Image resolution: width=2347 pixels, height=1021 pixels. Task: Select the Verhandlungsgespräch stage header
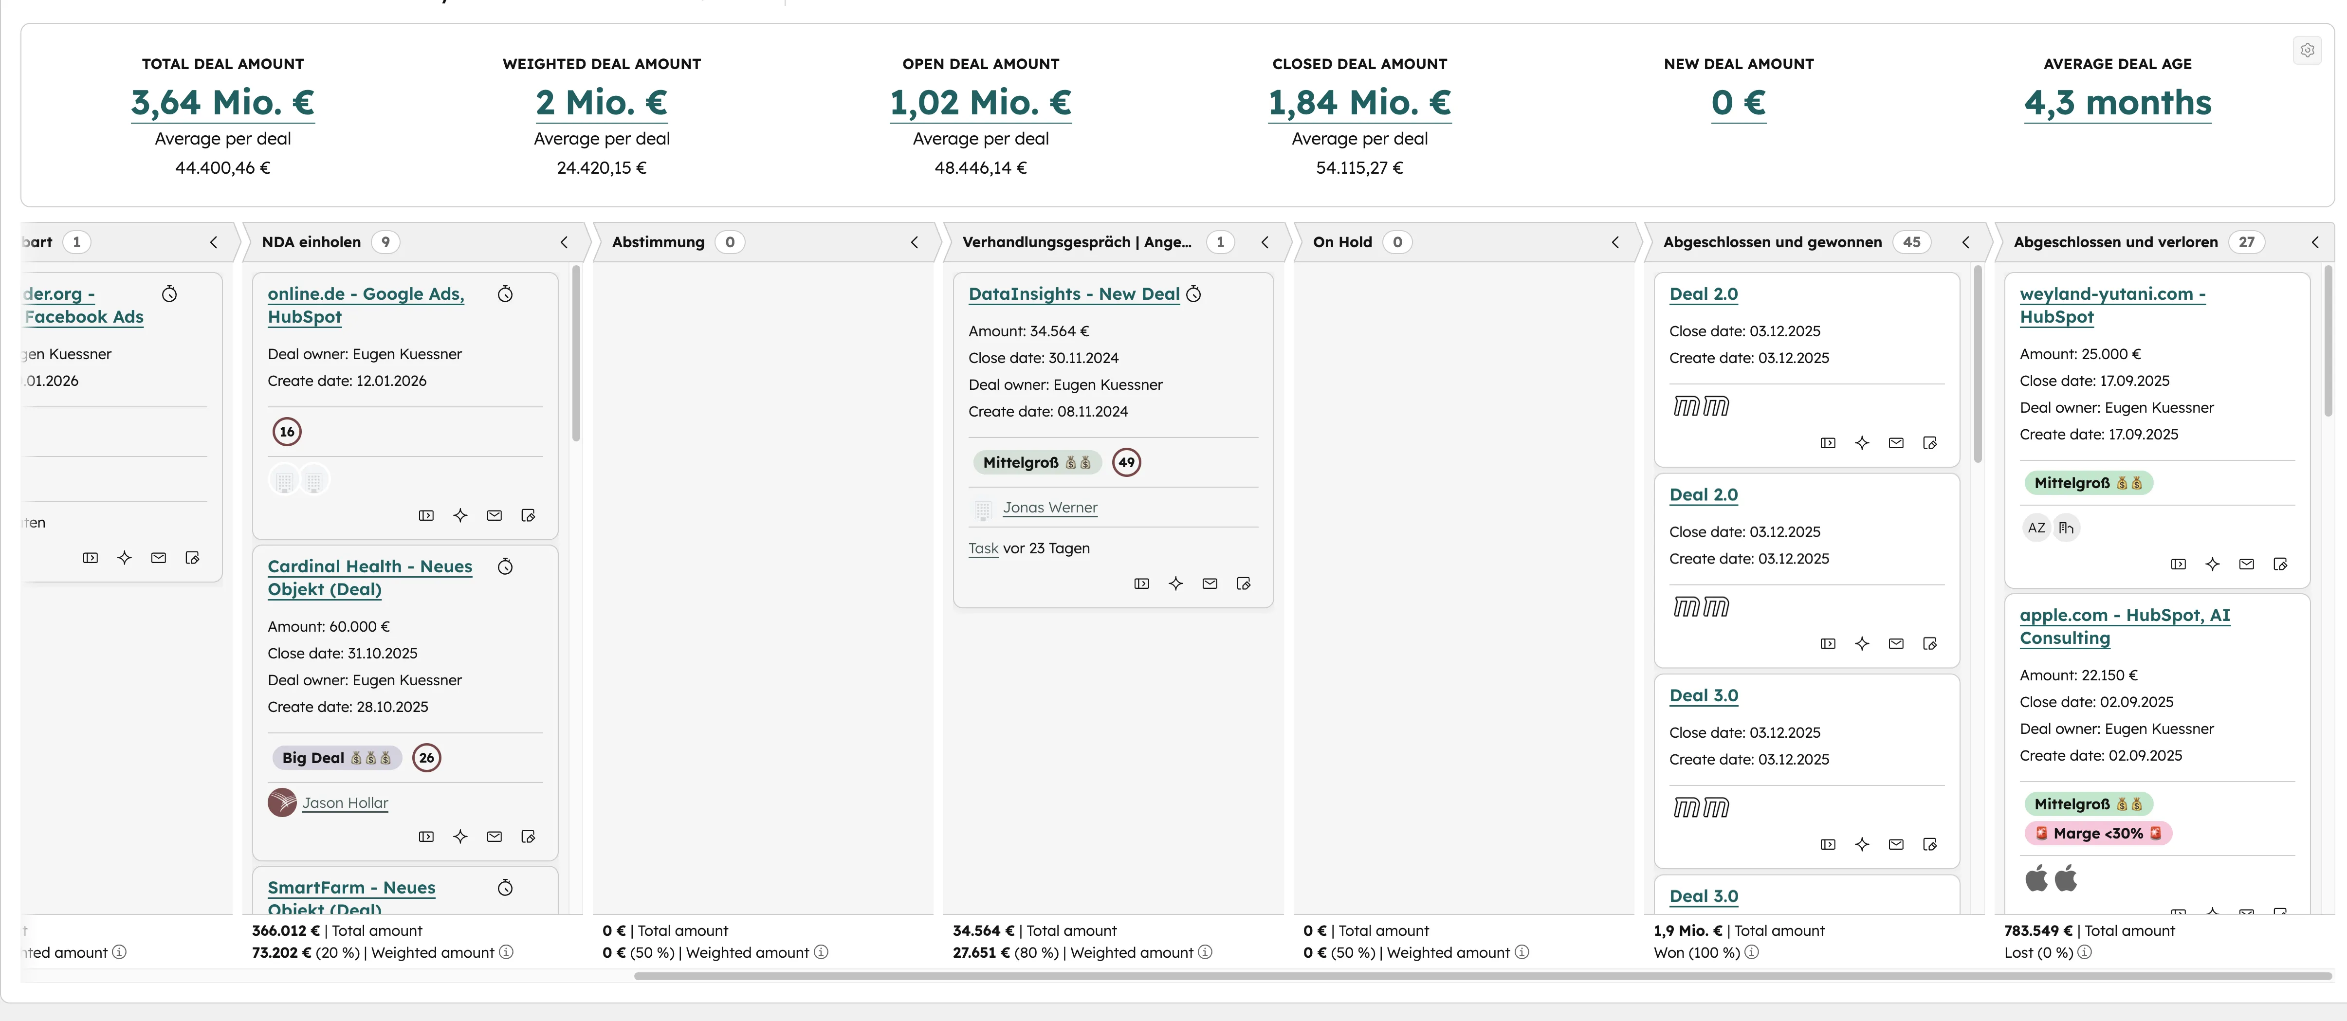click(1080, 242)
